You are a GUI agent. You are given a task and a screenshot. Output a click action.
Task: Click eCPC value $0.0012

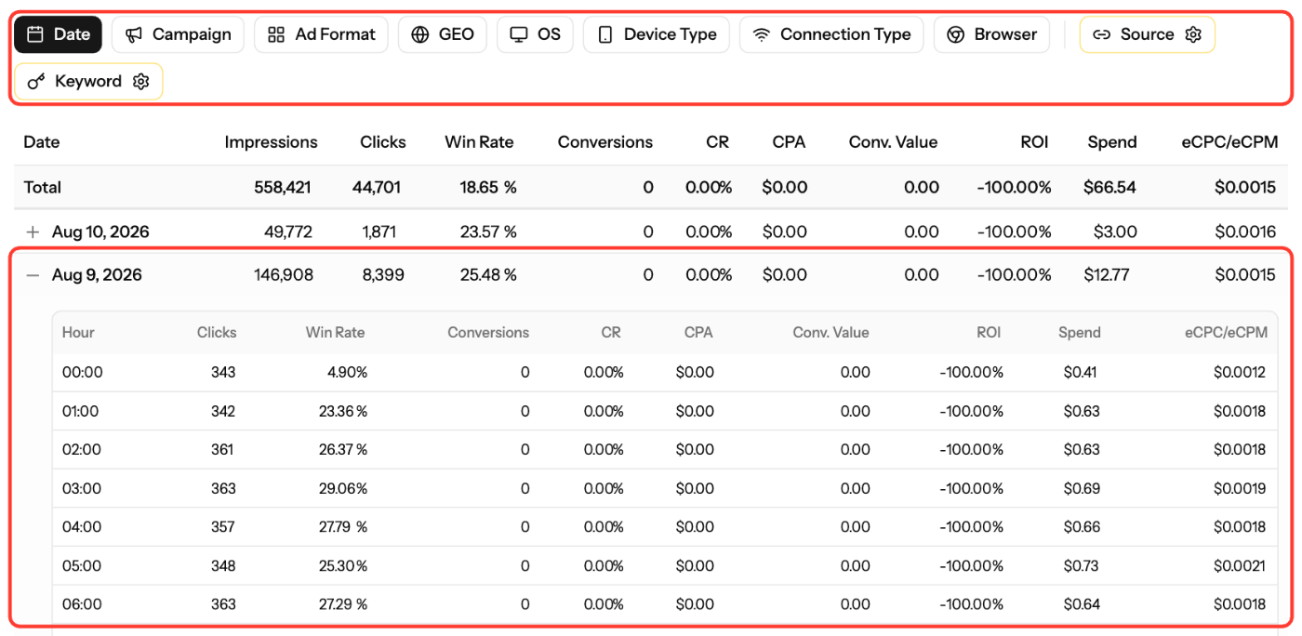(x=1240, y=373)
